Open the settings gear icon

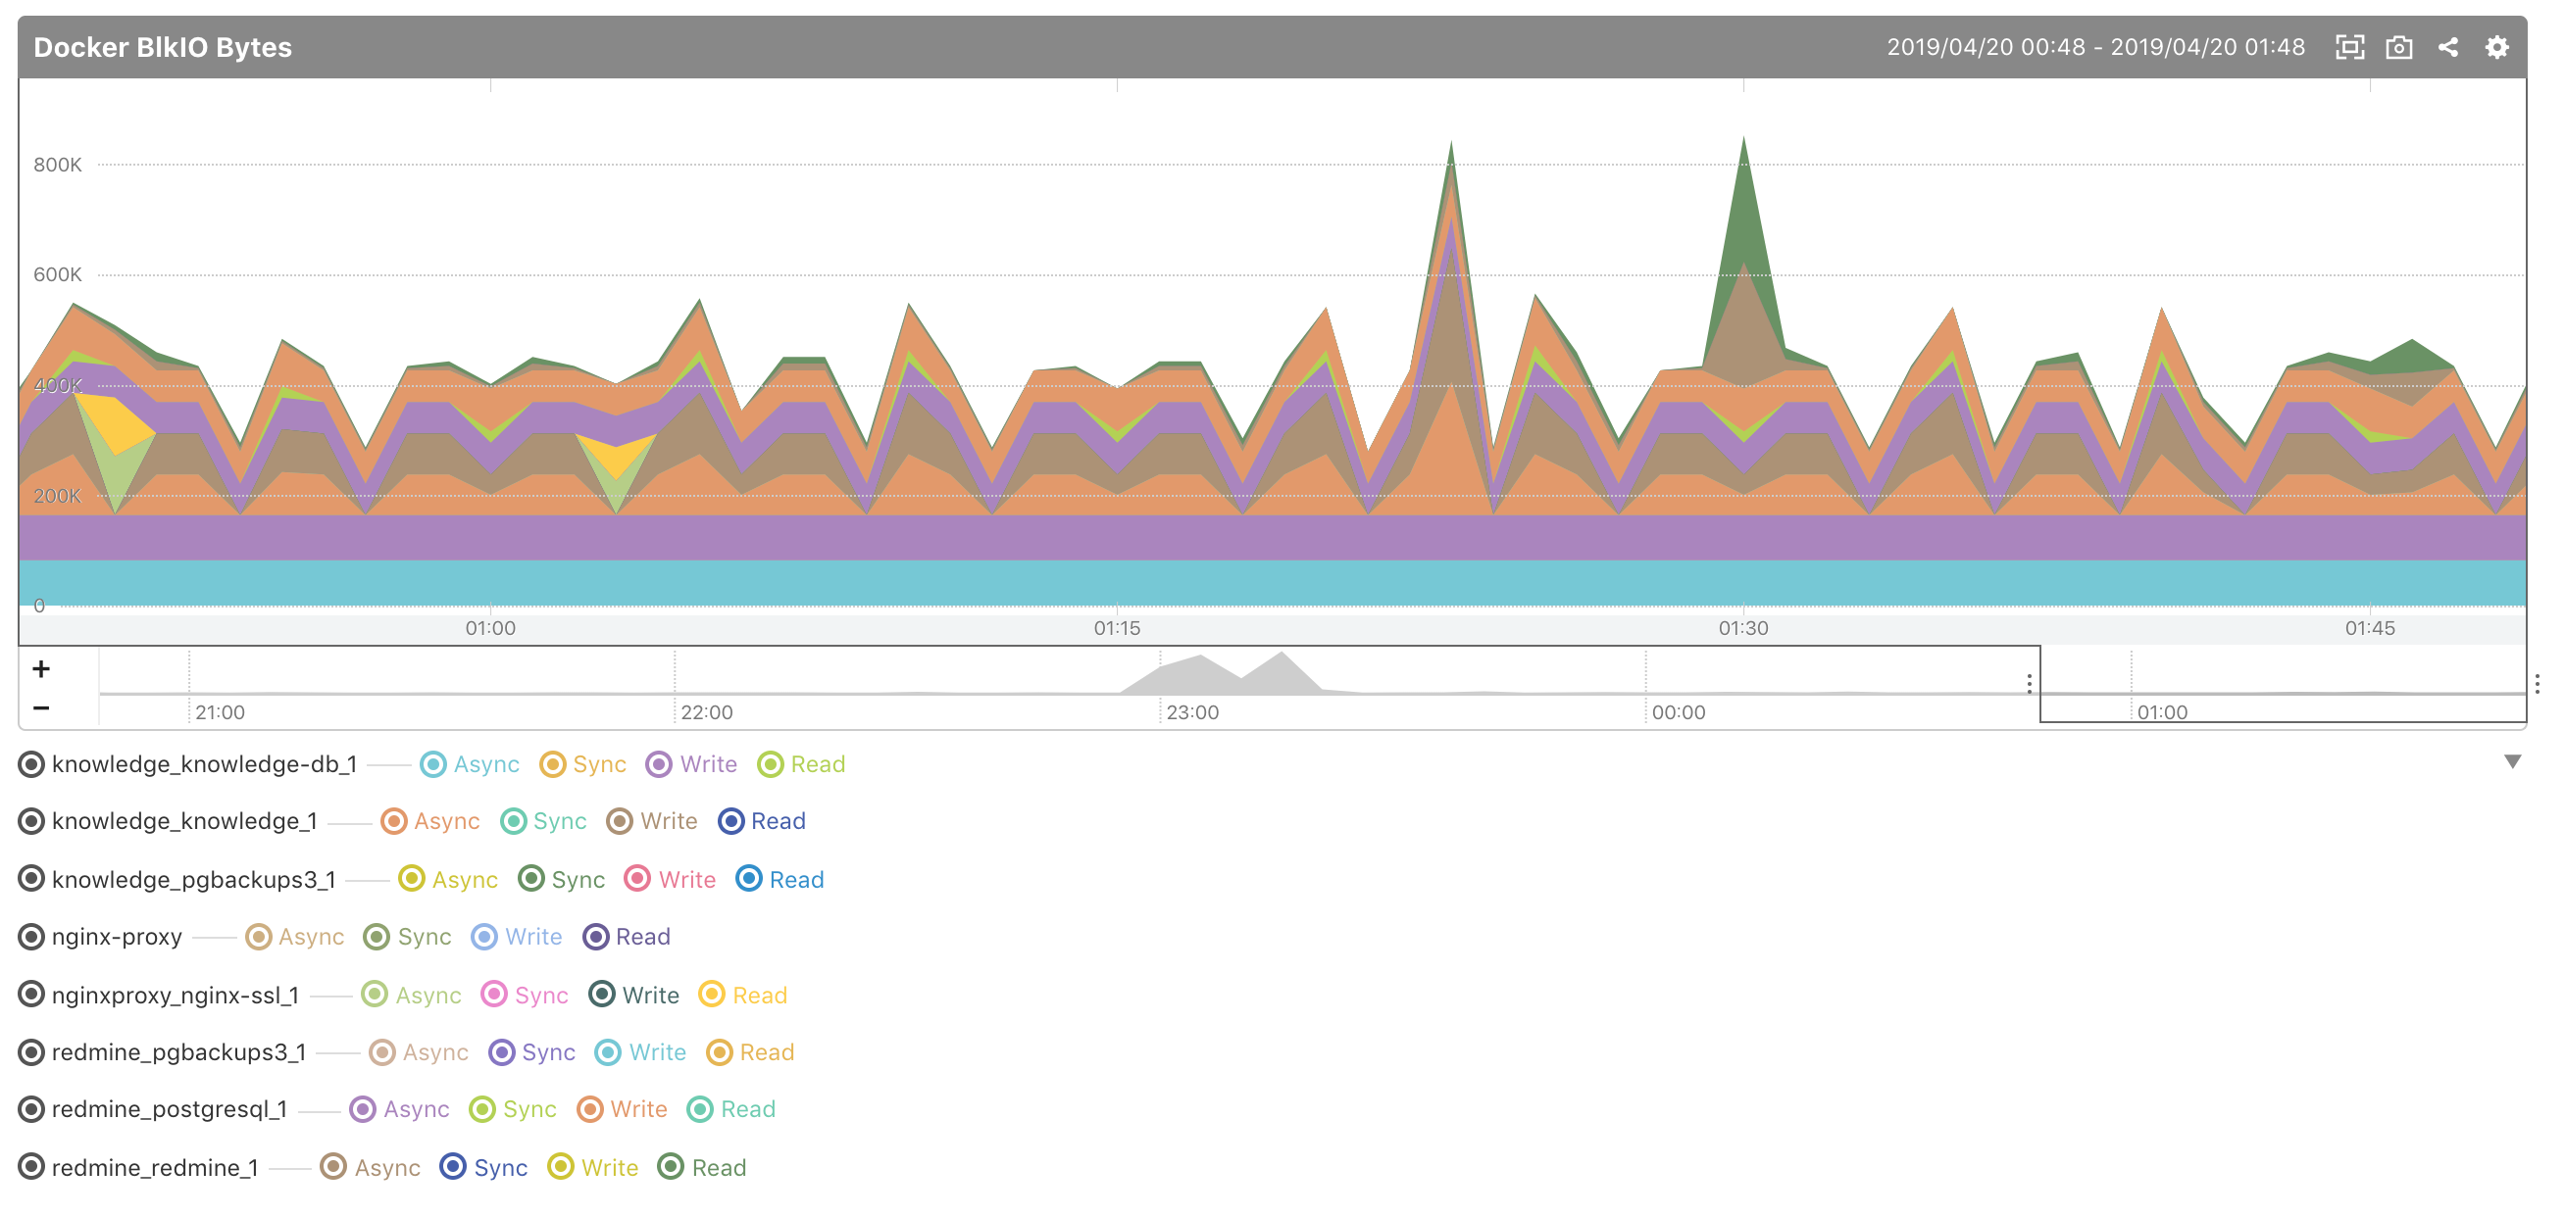(2496, 47)
